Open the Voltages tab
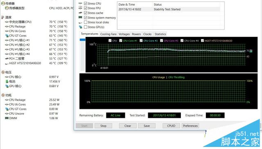Image resolution: width=262 pixels, height=149 pixels. click(x=124, y=34)
